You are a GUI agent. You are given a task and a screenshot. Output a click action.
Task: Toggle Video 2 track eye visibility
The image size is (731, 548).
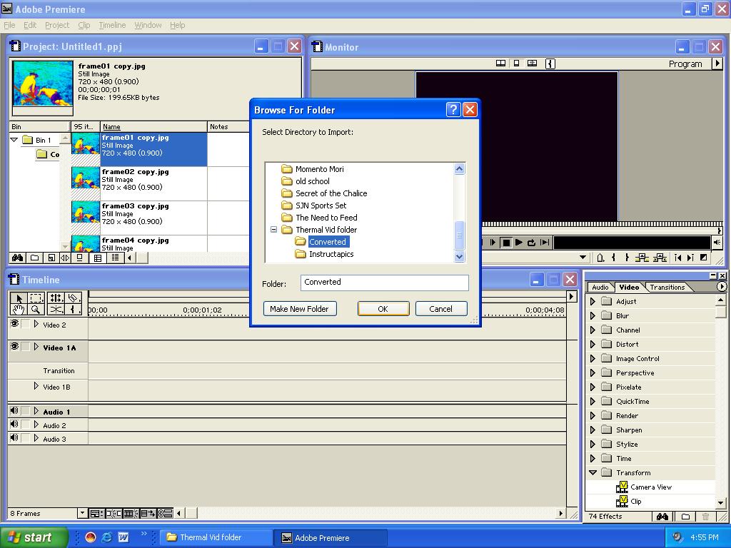14,324
